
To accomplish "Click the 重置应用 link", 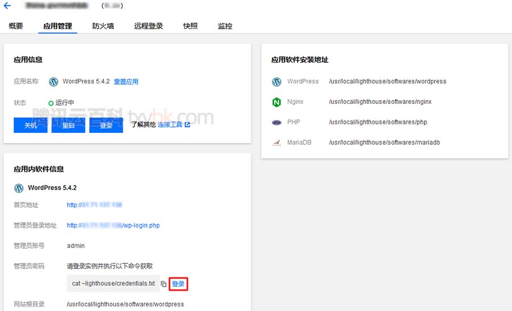I will pyautogui.click(x=126, y=82).
